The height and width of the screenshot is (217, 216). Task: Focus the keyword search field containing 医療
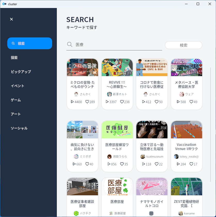(x=114, y=45)
